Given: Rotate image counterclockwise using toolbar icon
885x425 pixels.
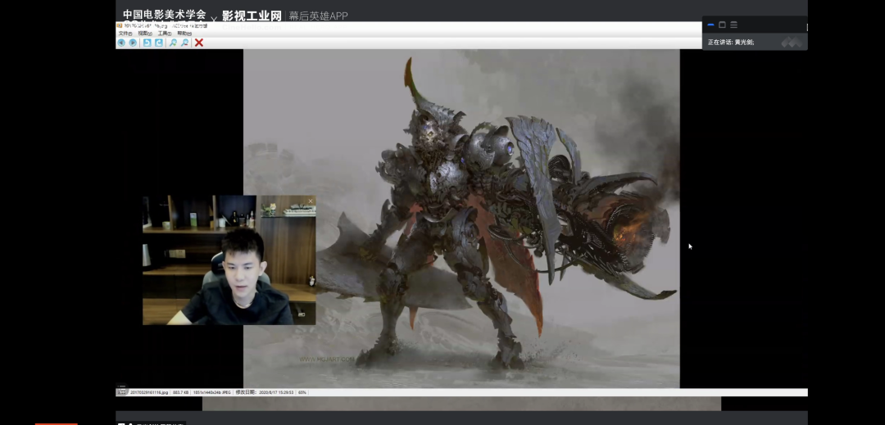Looking at the screenshot, I should pos(147,43).
